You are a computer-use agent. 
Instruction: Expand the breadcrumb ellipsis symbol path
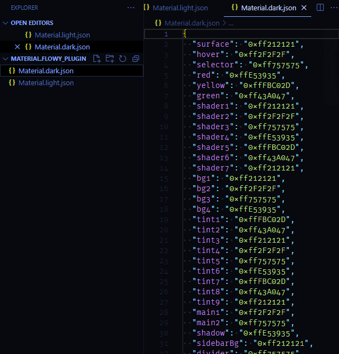[x=231, y=23]
